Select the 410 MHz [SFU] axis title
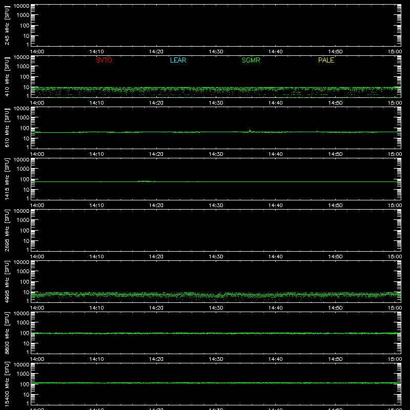Image resolution: width=410 pixels, height=410 pixels. (7, 76)
